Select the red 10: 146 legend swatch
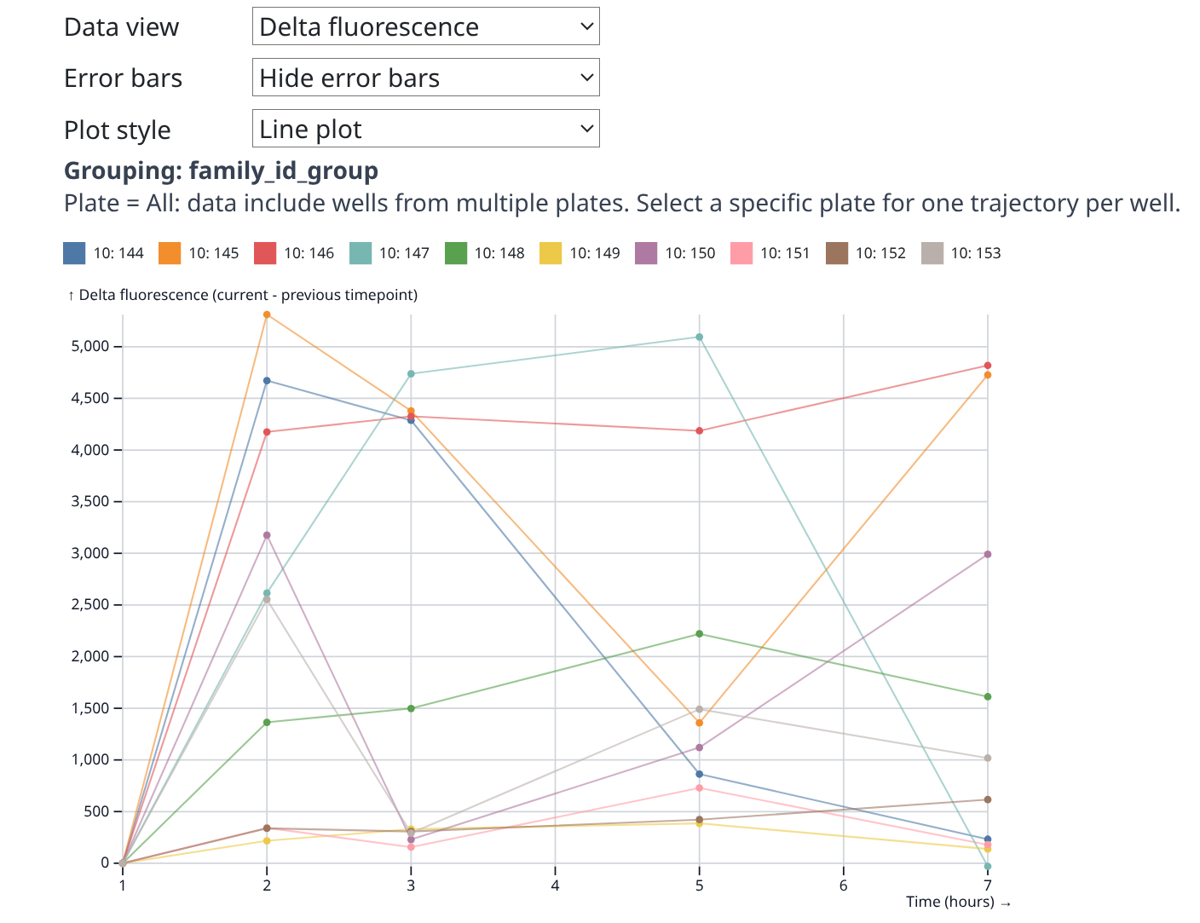Screen dimensions: 1200x923 [x=265, y=253]
